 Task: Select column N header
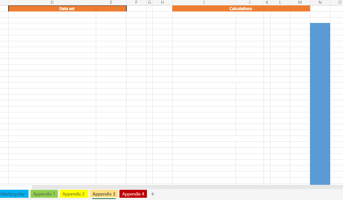click(320, 2)
